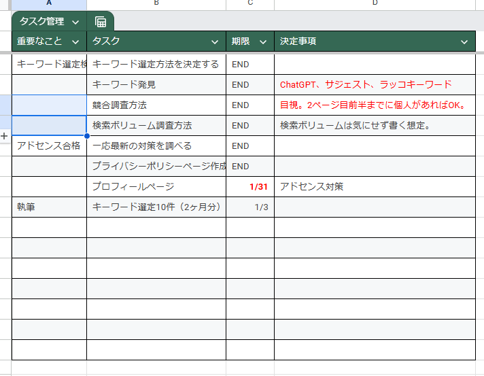The width and height of the screenshot is (484, 376).
Task: Click the plus icon at the left edge
Action: coord(4,136)
